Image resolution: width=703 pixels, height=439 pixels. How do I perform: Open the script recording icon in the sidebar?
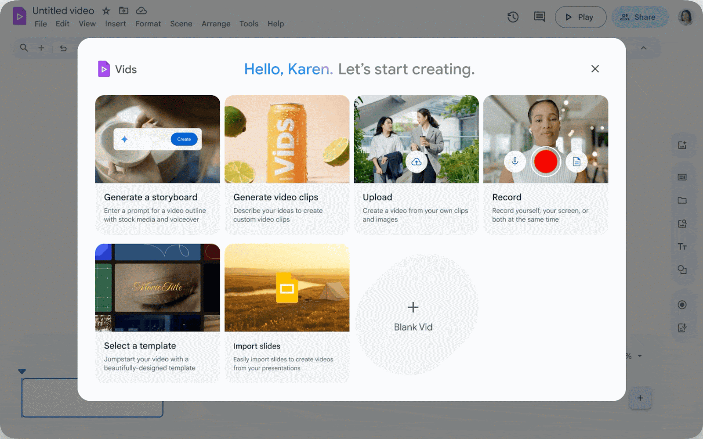(x=682, y=327)
